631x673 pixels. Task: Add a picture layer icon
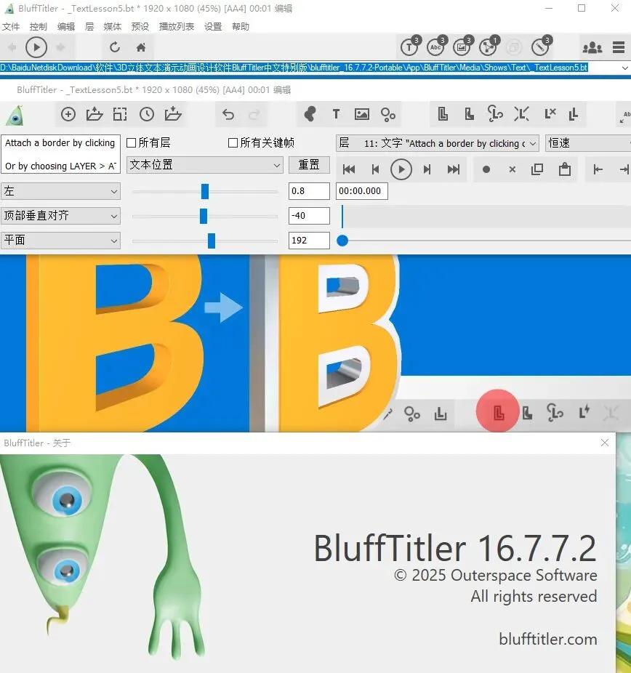[x=362, y=113]
